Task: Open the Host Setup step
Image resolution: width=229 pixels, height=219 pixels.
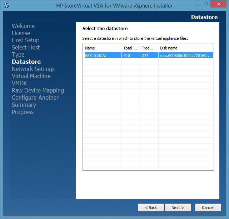Action: (25, 40)
